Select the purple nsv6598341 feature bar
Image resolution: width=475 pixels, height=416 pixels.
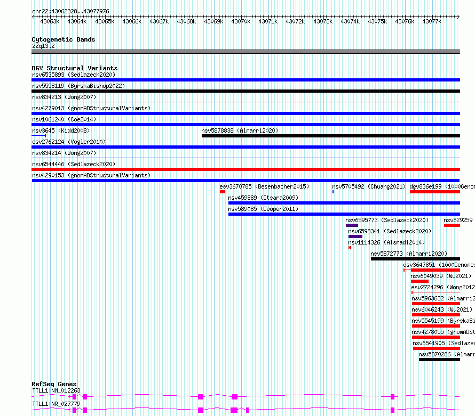click(355, 236)
